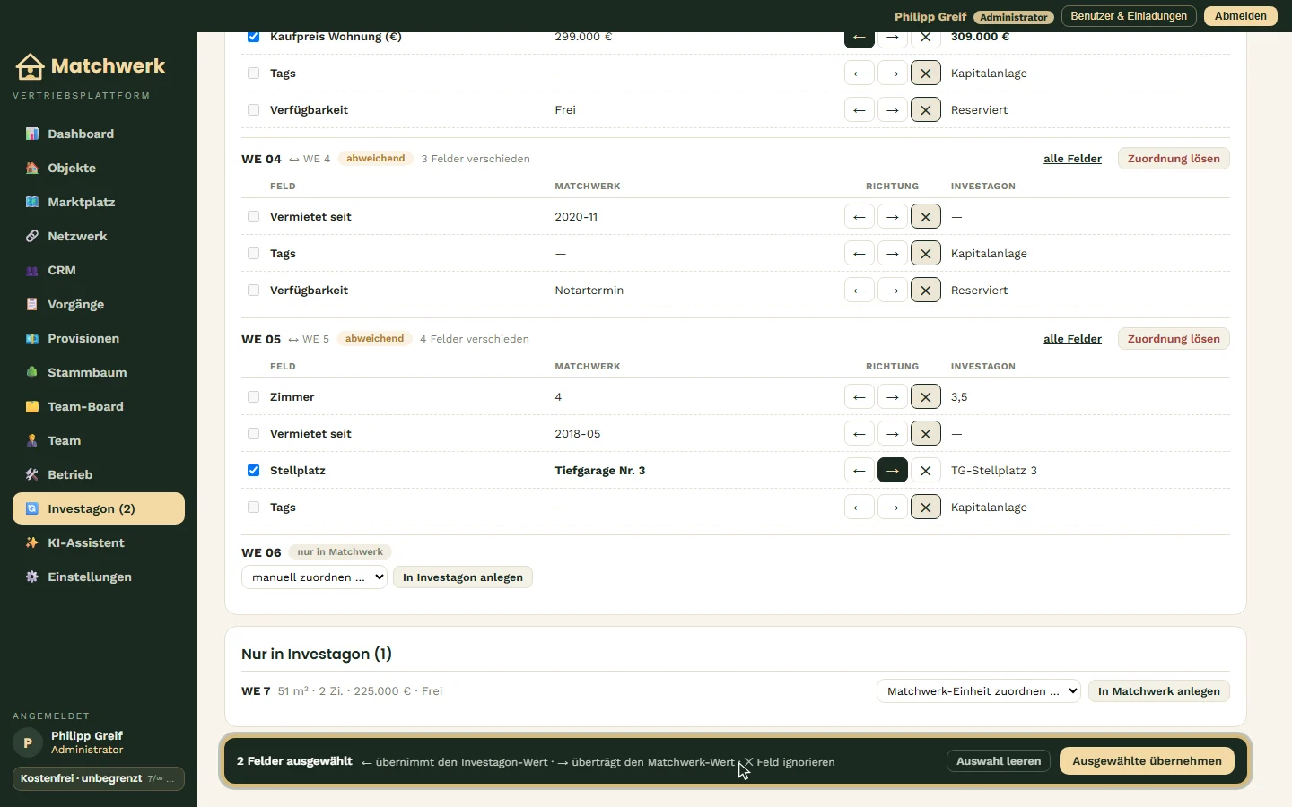Click the Matchwerk house logo icon
The image size is (1292, 807).
(30, 66)
